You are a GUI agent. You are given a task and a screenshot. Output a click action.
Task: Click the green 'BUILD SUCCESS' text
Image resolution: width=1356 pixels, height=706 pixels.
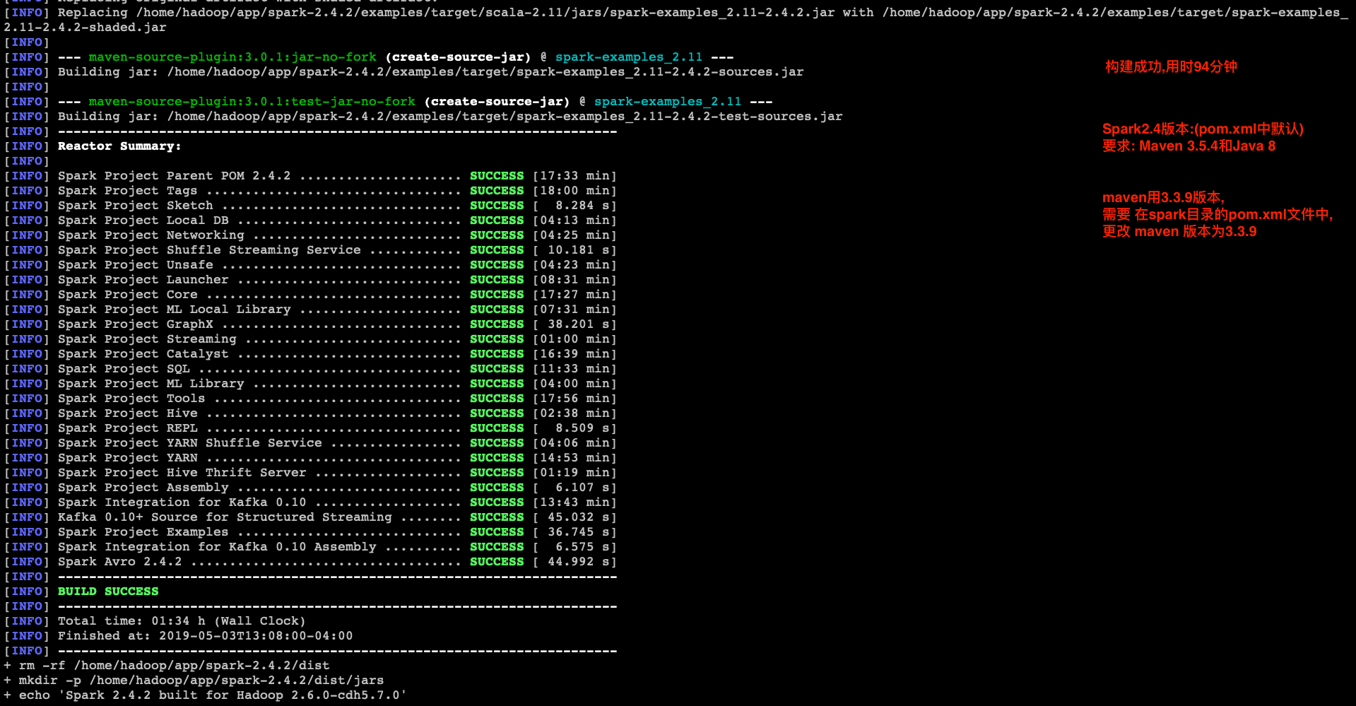click(108, 592)
